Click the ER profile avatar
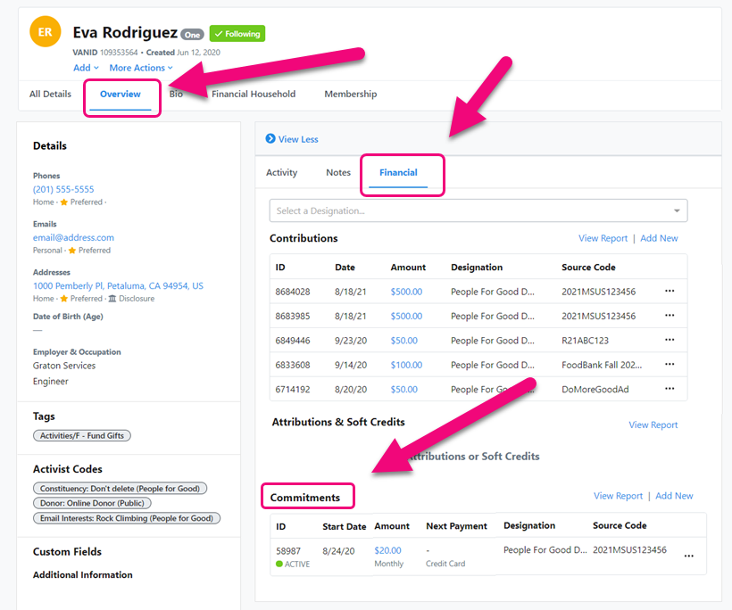The image size is (732, 610). 46,32
